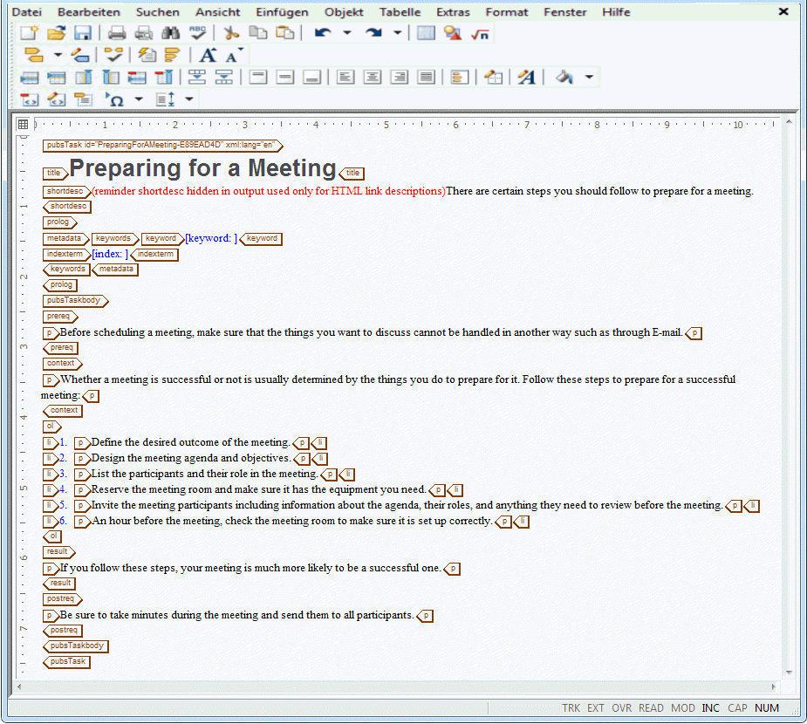Open the Bearbeiten menu

tap(89, 12)
